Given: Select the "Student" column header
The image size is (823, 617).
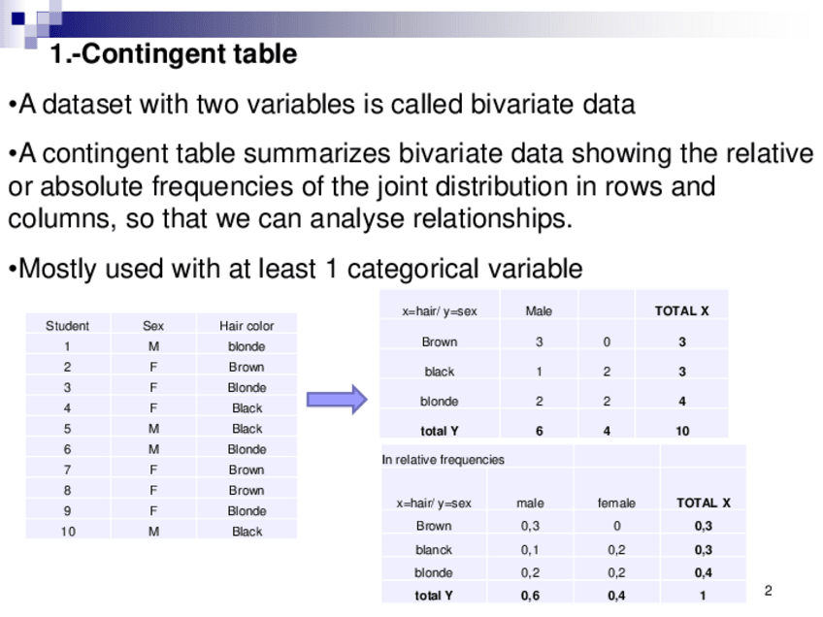Looking at the screenshot, I should 67,326.
